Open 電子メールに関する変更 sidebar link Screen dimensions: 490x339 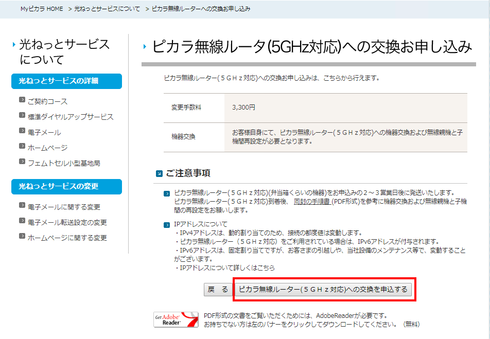[64, 207]
